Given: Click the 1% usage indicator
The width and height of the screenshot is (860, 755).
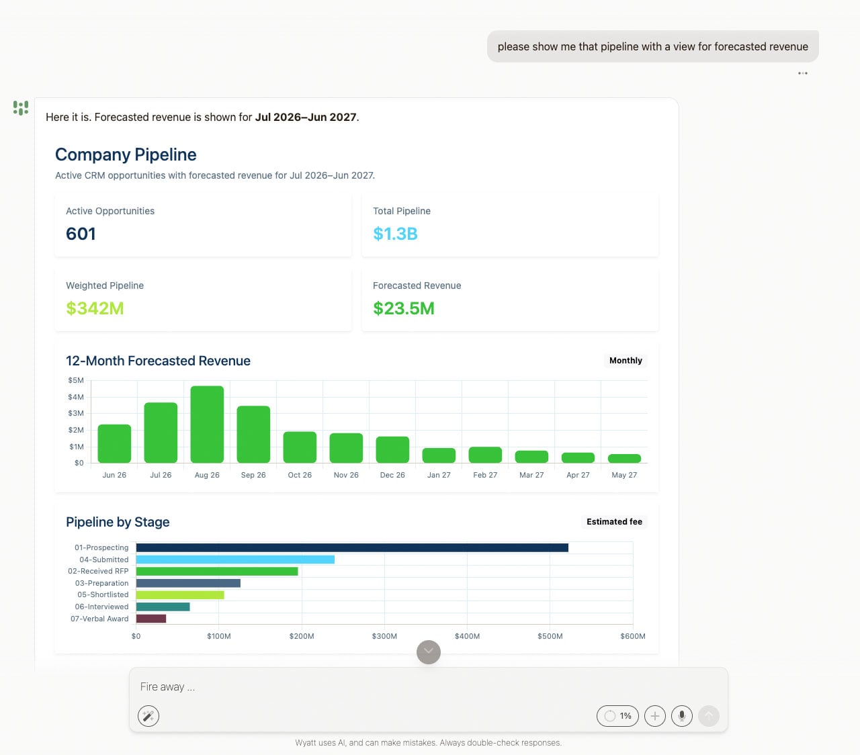Looking at the screenshot, I should [617, 716].
